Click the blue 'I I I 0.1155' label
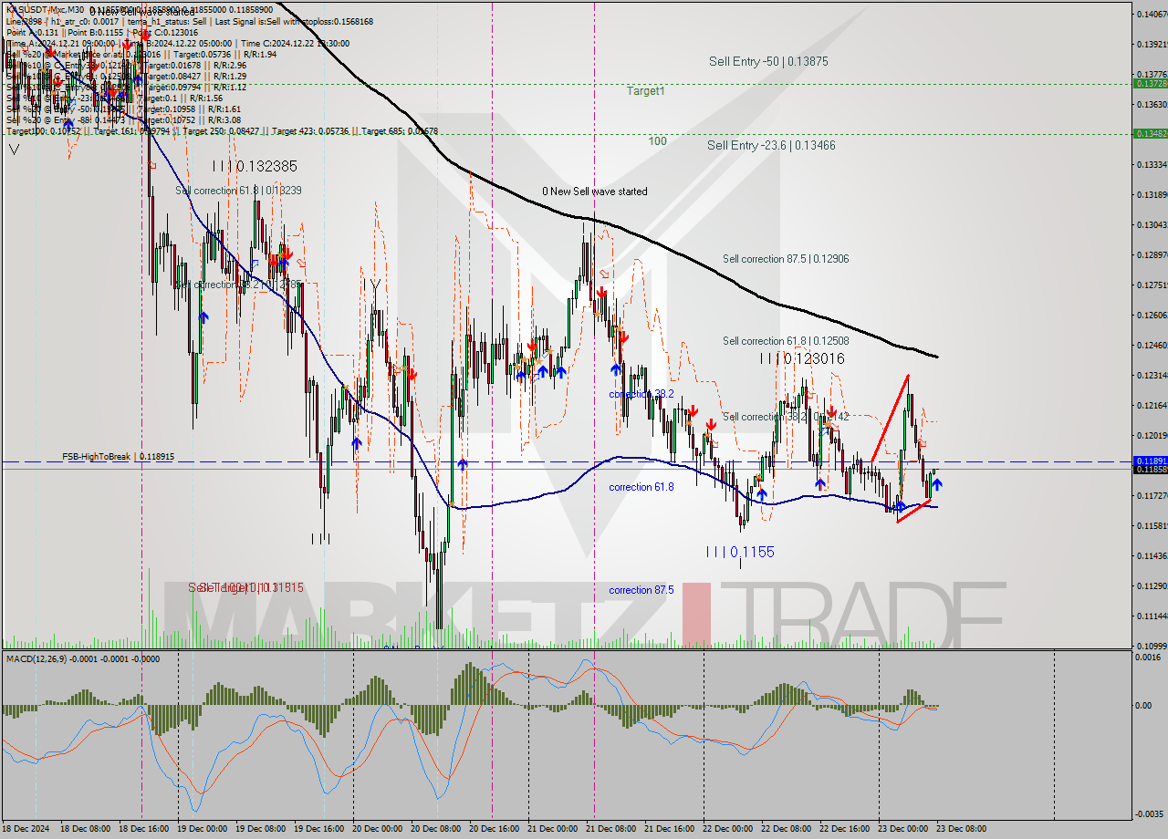The height and width of the screenshot is (839, 1168). pyautogui.click(x=740, y=552)
